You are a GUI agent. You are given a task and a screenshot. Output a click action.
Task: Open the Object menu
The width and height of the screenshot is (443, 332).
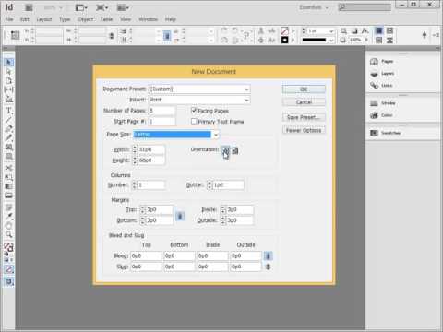(85, 19)
